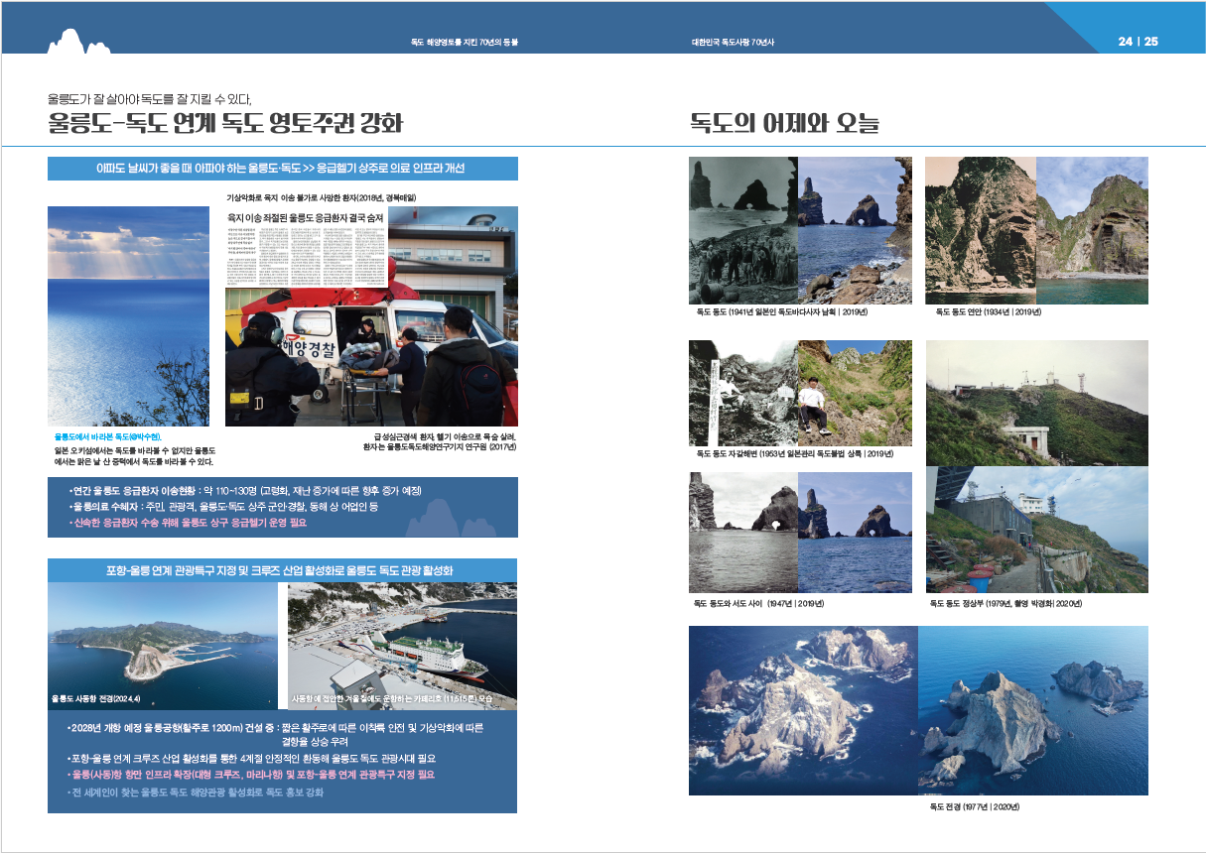Click caption '독도 전경 (1977년 | 2020년)'
Screen dimensions: 1206x853
pyautogui.click(x=975, y=807)
